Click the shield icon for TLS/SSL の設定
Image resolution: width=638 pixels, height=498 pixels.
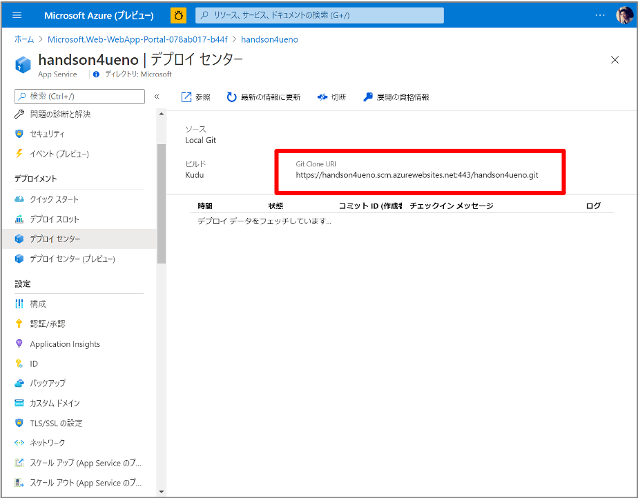click(19, 423)
